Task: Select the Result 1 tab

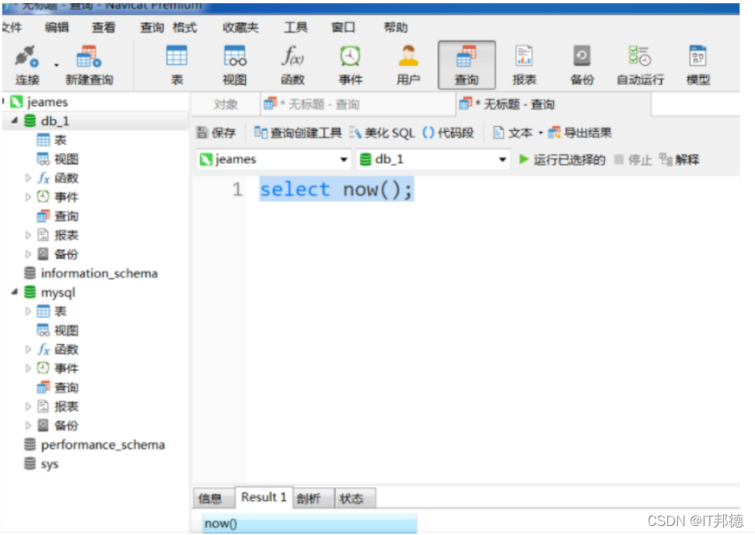Action: click(264, 497)
